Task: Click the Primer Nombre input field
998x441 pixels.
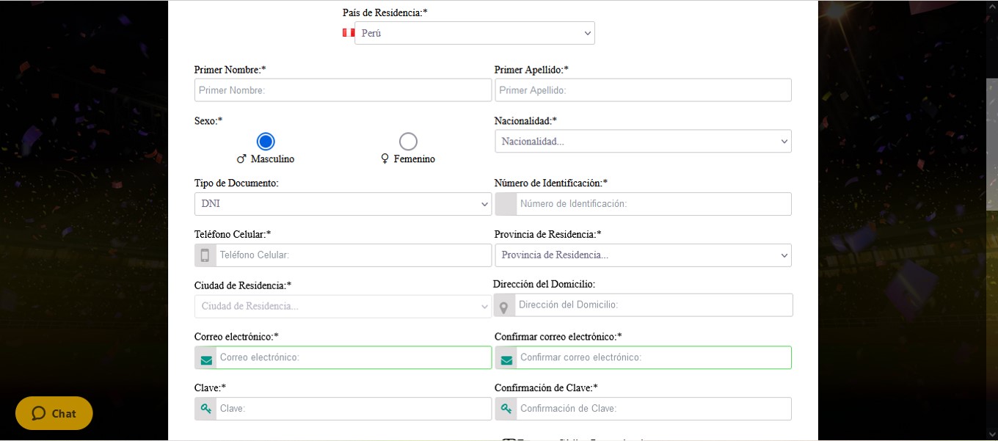Action: click(343, 90)
